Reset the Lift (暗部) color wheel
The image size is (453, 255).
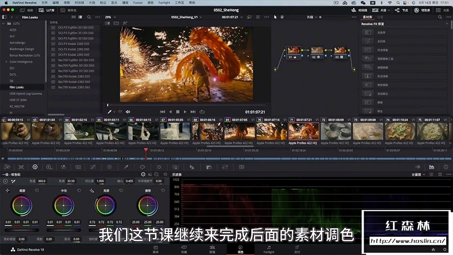click(x=37, y=191)
